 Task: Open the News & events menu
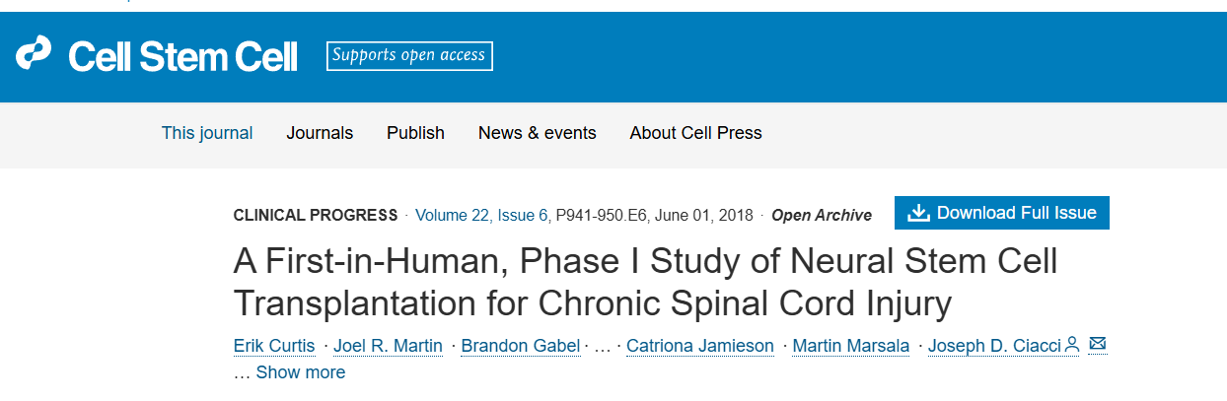pos(537,133)
